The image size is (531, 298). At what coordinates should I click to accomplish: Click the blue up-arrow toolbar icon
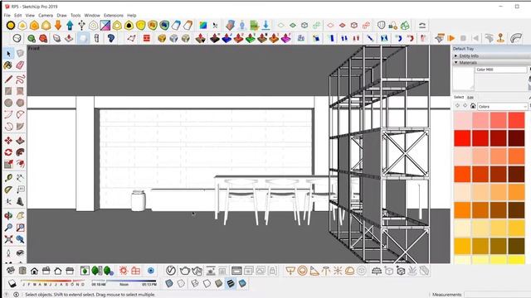pyautogui.click(x=70, y=26)
